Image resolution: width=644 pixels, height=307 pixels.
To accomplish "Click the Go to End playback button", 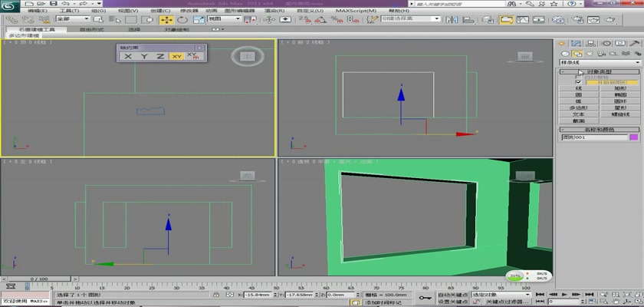I will point(589,294).
